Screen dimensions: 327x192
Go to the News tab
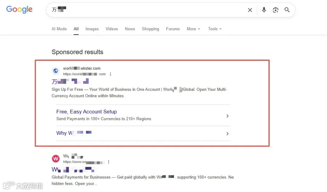(130, 29)
